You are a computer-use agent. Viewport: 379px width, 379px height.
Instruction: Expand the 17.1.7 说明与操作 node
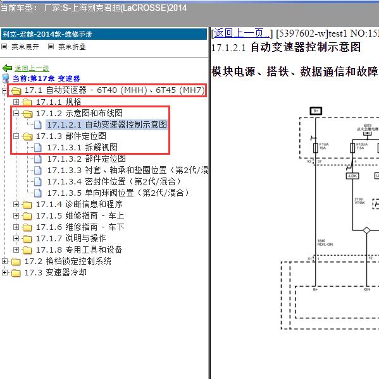click(x=16, y=239)
